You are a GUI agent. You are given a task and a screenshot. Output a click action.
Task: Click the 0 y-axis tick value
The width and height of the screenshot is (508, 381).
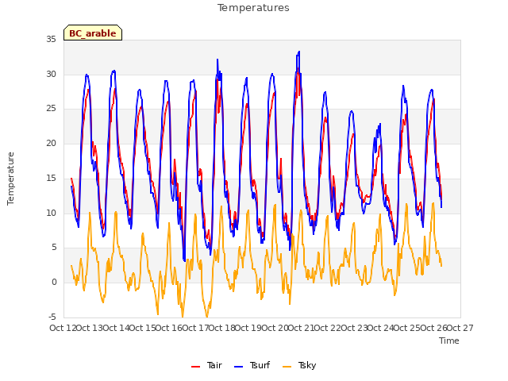54,283
